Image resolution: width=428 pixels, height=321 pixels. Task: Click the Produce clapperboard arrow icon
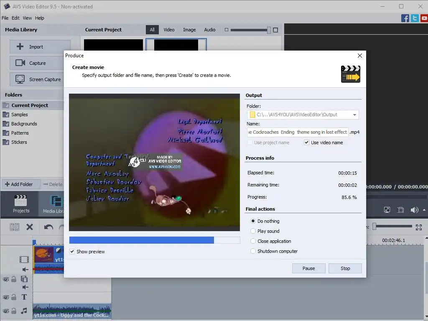tap(351, 74)
